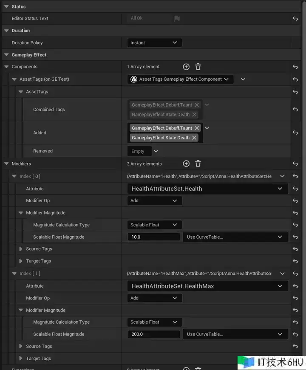
Task: Collapse Index 1 Modifier Magnitude group
Action: click(20, 310)
